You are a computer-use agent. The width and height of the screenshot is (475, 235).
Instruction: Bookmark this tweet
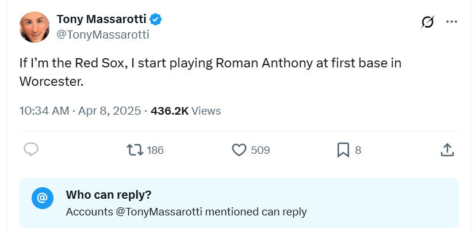343,150
